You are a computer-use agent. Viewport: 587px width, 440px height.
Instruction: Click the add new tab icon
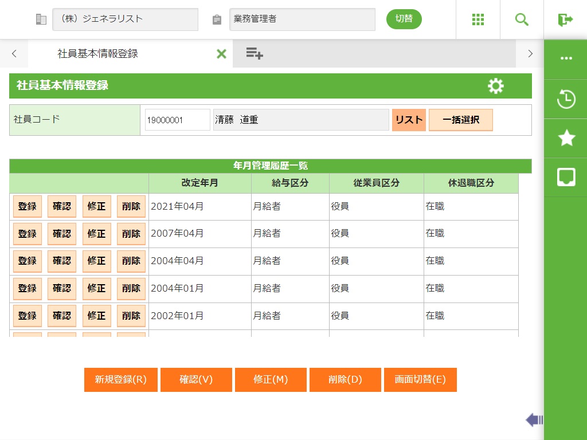(254, 54)
